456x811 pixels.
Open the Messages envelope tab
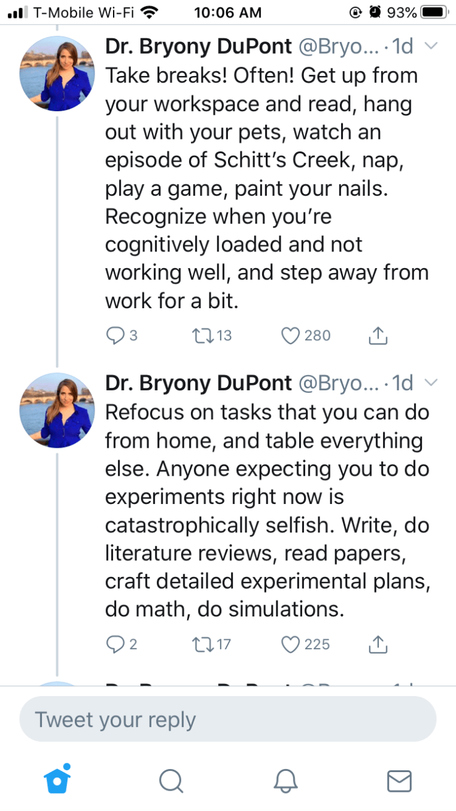[x=399, y=781]
